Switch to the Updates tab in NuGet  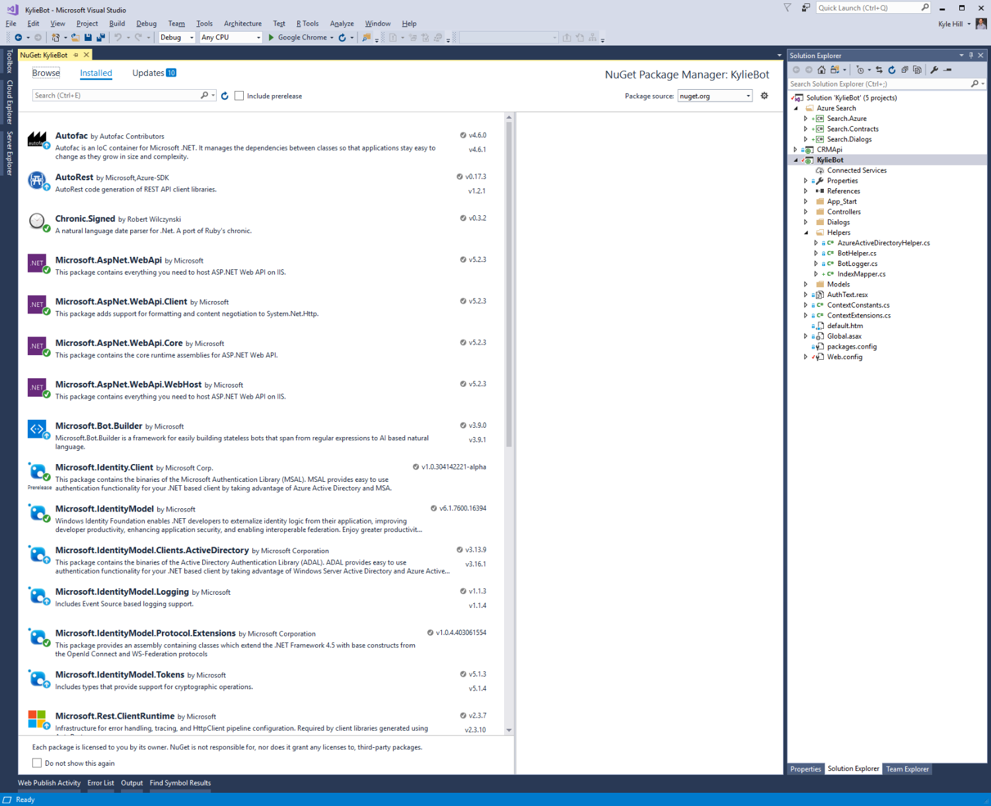click(154, 73)
